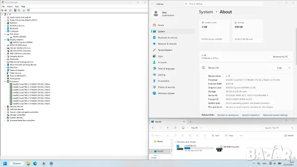Open the View menu in Device Manager
Viewport: 297px width, 167px height.
click(17, 6)
